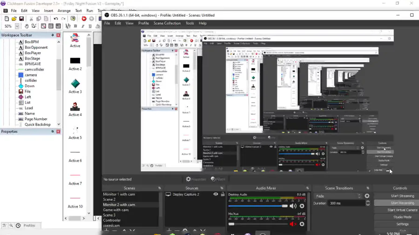Open the OBS Scene Collection menu
Image resolution: width=419 pixels, height=235 pixels.
[x=167, y=23]
